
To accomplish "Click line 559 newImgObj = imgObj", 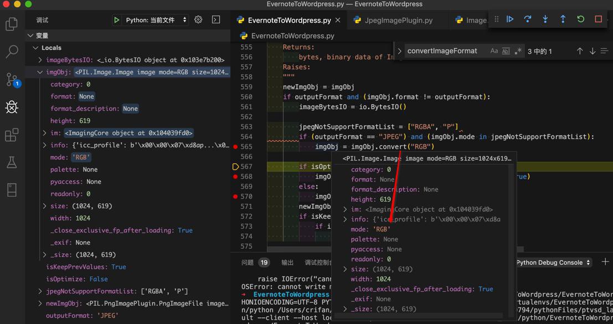I will [x=318, y=87].
